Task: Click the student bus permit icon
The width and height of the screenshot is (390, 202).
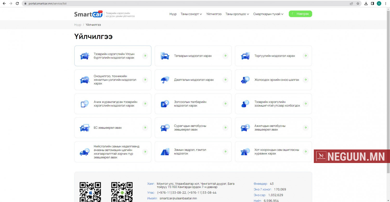Action: [x=165, y=128]
